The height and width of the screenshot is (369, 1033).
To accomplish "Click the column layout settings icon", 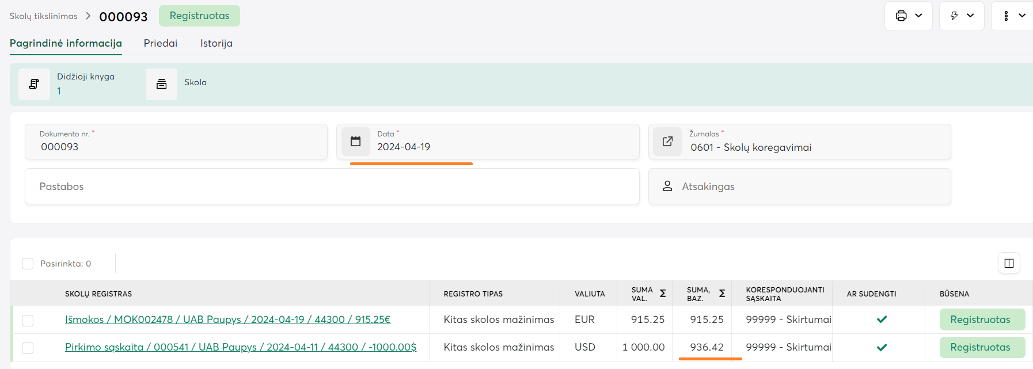I will tap(1009, 263).
